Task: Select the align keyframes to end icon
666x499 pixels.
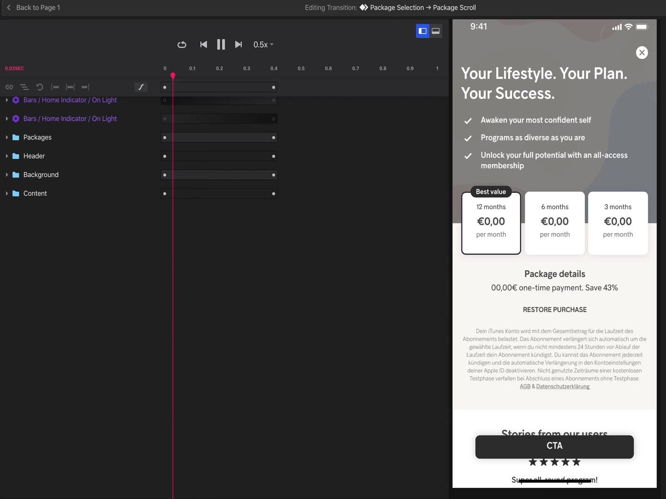Action: [x=85, y=87]
